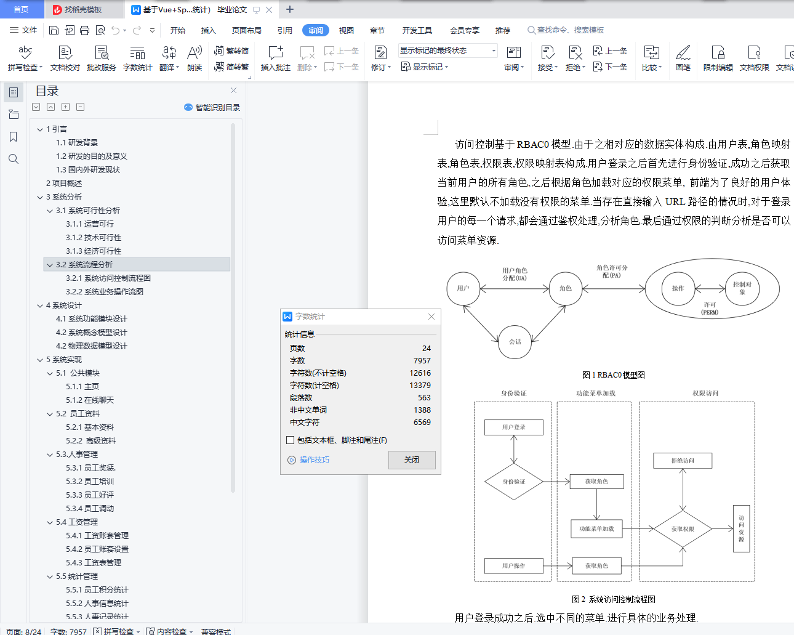Click the 关闭 button in 字数统计 dialog
Screen dimensions: 794x635
pos(412,460)
